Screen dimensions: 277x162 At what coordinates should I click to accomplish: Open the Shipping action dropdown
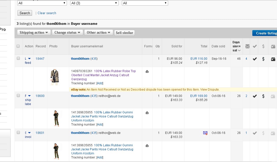[x=34, y=33]
